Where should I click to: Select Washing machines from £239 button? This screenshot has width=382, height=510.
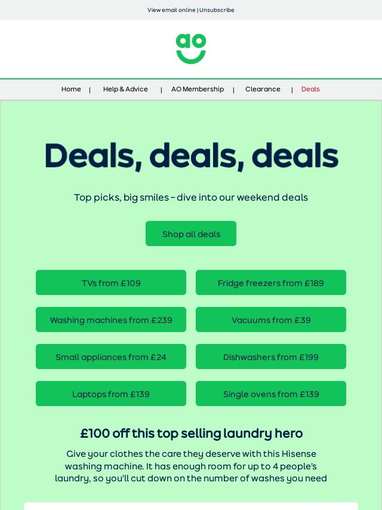[111, 319]
